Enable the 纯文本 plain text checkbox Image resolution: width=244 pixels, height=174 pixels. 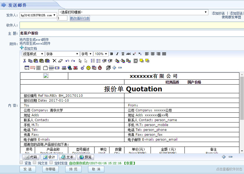[35, 163]
